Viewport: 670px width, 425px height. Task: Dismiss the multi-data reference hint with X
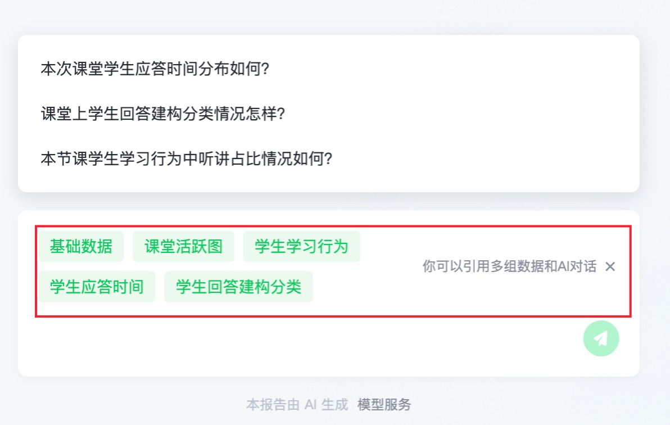pos(610,267)
